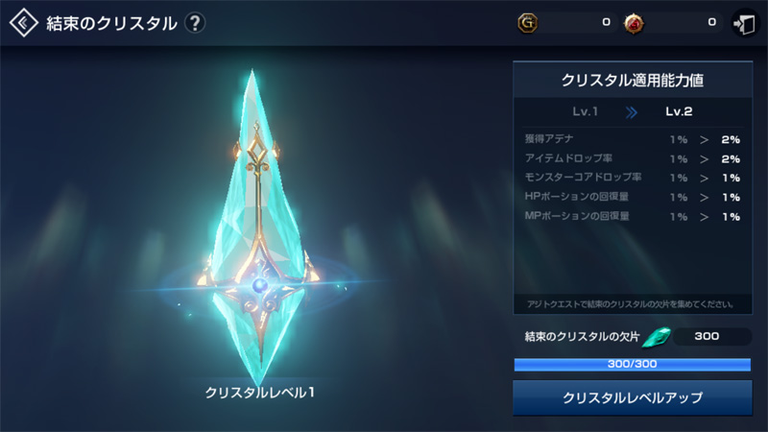The width and height of the screenshot is (768, 432).
Task: Select the 獲得アデナ stat row
Action: tap(633, 139)
